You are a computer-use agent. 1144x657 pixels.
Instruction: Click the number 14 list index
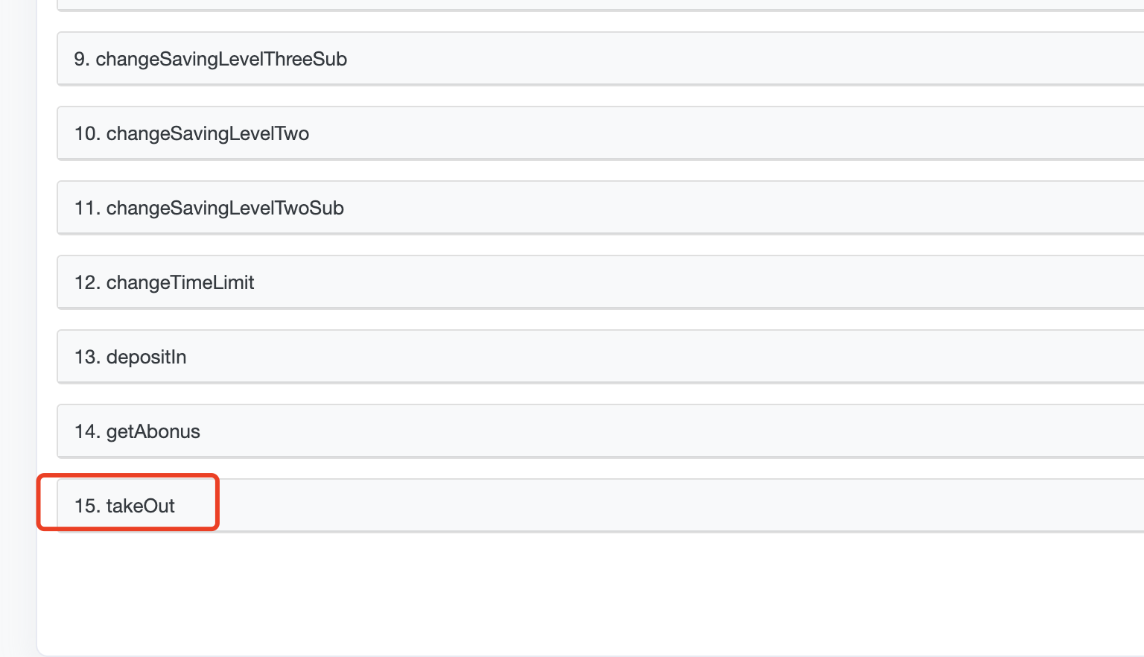(86, 432)
